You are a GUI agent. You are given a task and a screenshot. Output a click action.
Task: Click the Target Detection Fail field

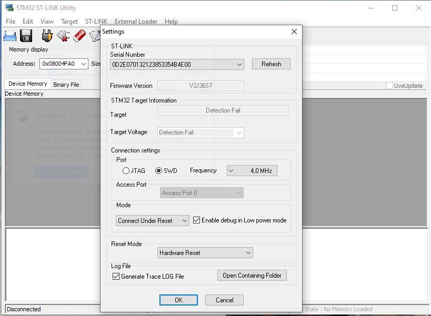[x=223, y=110]
